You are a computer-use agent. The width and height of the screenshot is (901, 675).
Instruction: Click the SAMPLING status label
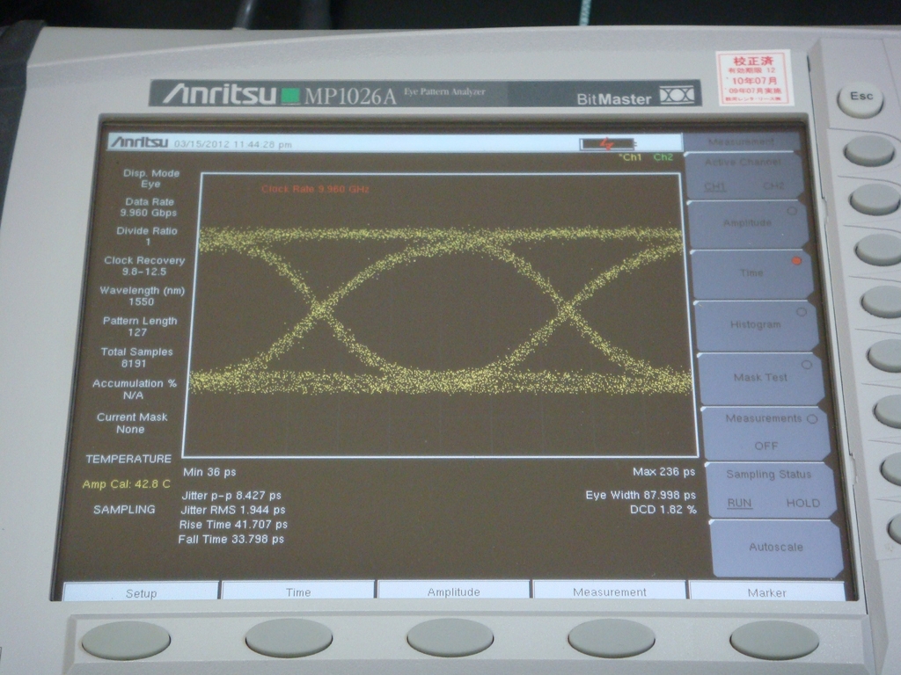(124, 510)
